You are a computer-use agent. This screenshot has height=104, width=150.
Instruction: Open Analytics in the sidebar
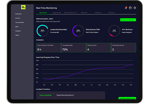18,31
